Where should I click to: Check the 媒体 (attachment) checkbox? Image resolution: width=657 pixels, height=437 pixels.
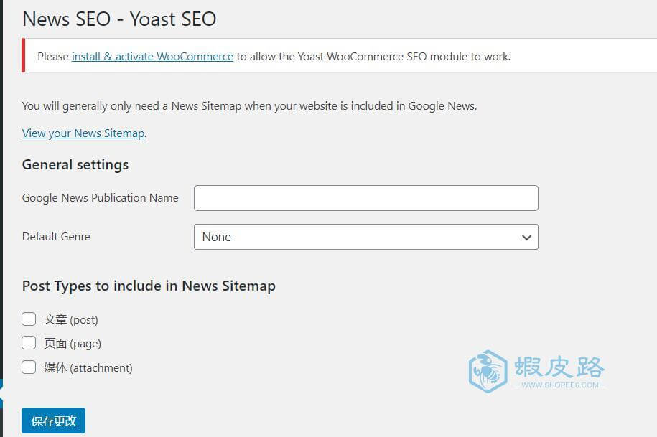[29, 367]
